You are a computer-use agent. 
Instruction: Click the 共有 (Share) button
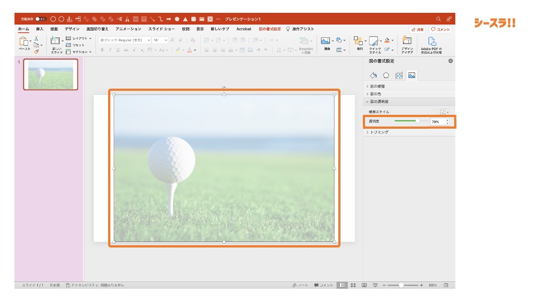[417, 29]
